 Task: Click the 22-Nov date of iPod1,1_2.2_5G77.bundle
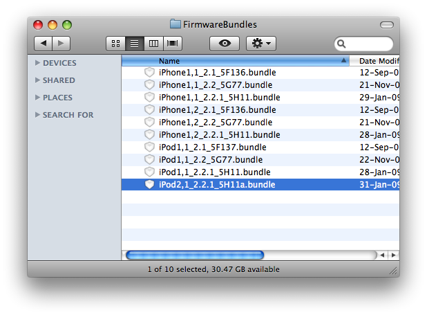[x=379, y=160]
